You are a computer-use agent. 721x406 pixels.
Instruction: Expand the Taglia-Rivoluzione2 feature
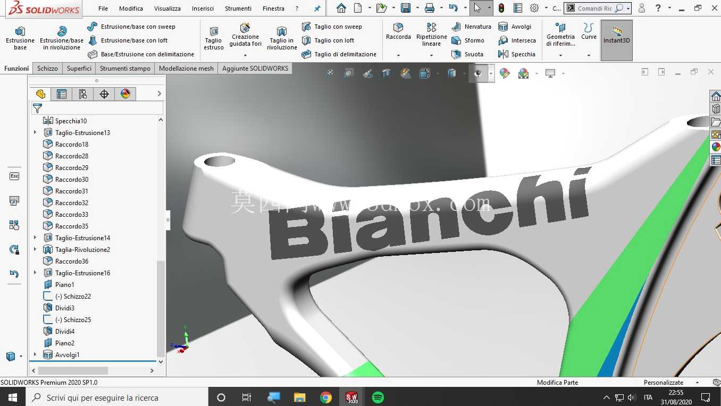[x=35, y=249]
